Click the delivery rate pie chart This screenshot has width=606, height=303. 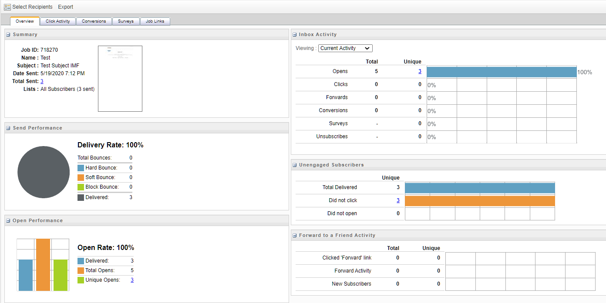coord(44,172)
